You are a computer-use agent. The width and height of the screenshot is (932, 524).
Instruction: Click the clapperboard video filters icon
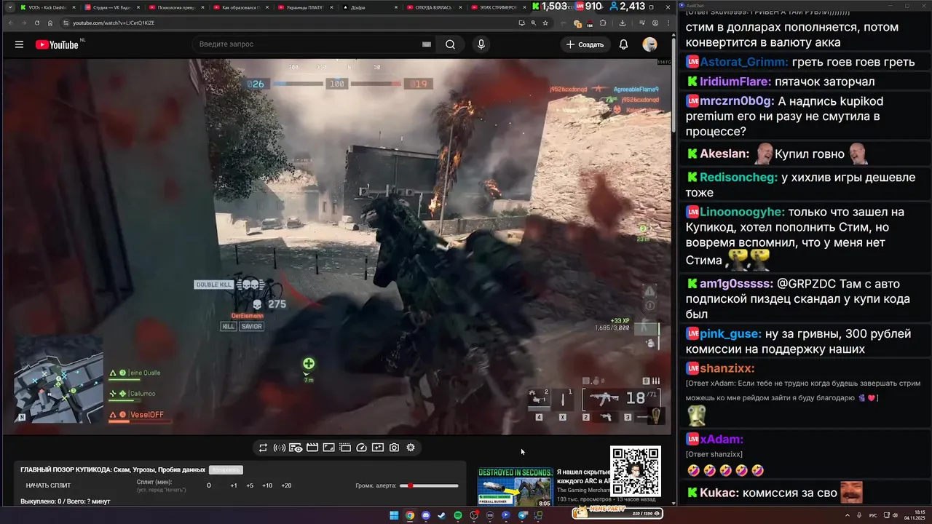click(312, 448)
